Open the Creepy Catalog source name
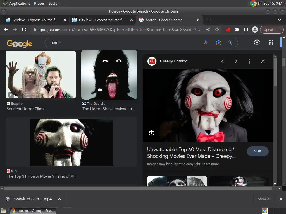The width and height of the screenshot is (286, 214). click(x=174, y=61)
